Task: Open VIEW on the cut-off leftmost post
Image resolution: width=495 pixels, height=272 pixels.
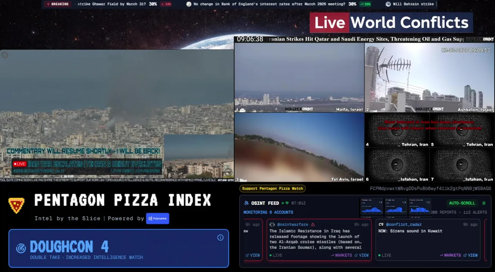Action: pos(253,255)
